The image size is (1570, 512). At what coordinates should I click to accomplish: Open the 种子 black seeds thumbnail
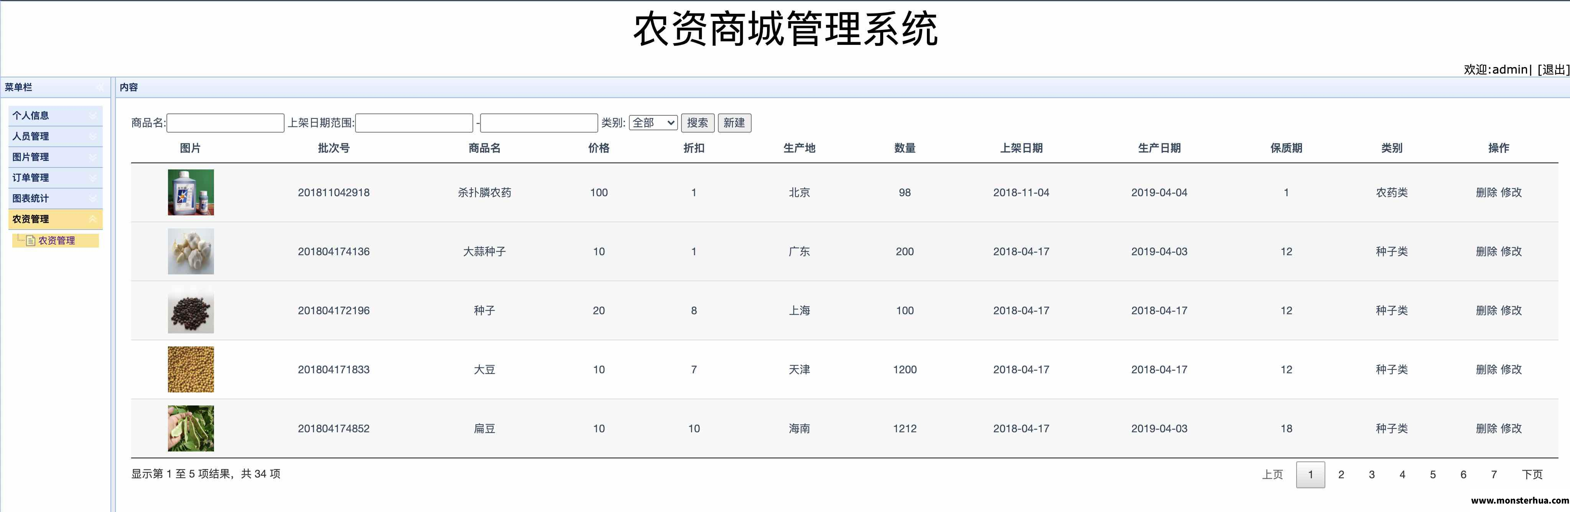191,310
